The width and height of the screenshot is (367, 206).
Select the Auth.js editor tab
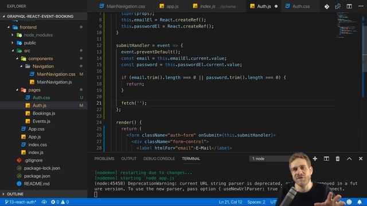(260, 6)
